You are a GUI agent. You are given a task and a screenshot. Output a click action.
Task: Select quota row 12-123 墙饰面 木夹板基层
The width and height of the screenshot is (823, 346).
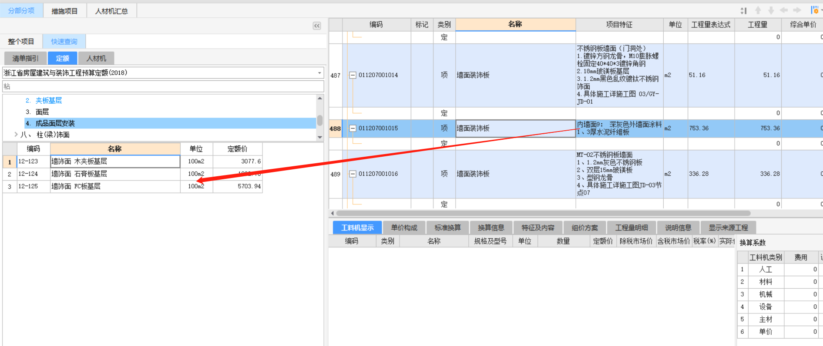click(133, 161)
